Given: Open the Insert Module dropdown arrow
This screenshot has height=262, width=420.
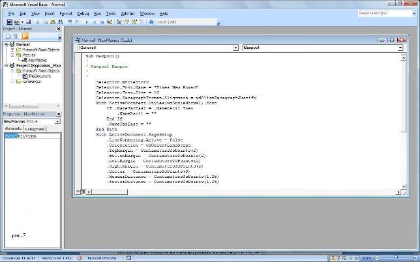Looking at the screenshot, I should coord(22,22).
